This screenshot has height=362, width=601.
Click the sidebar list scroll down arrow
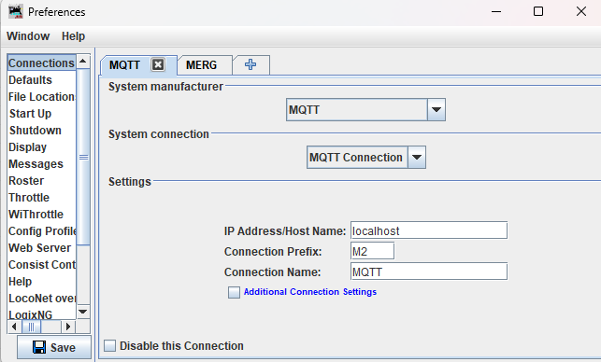83,311
